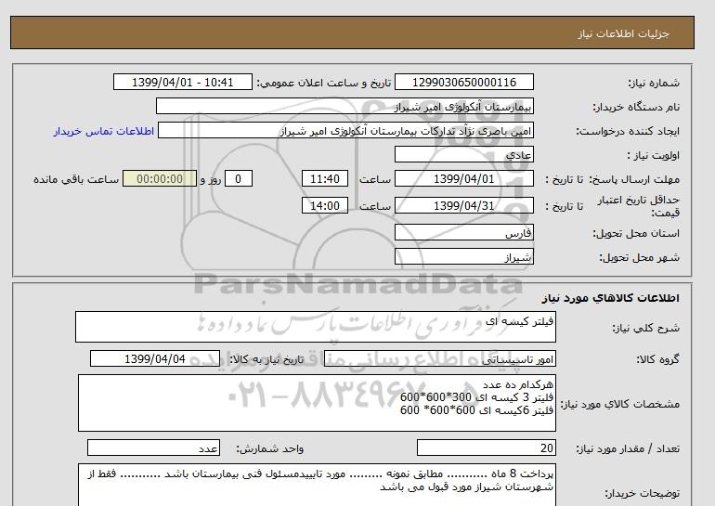Click the label تاریخ نیاز به کالا

266,359
